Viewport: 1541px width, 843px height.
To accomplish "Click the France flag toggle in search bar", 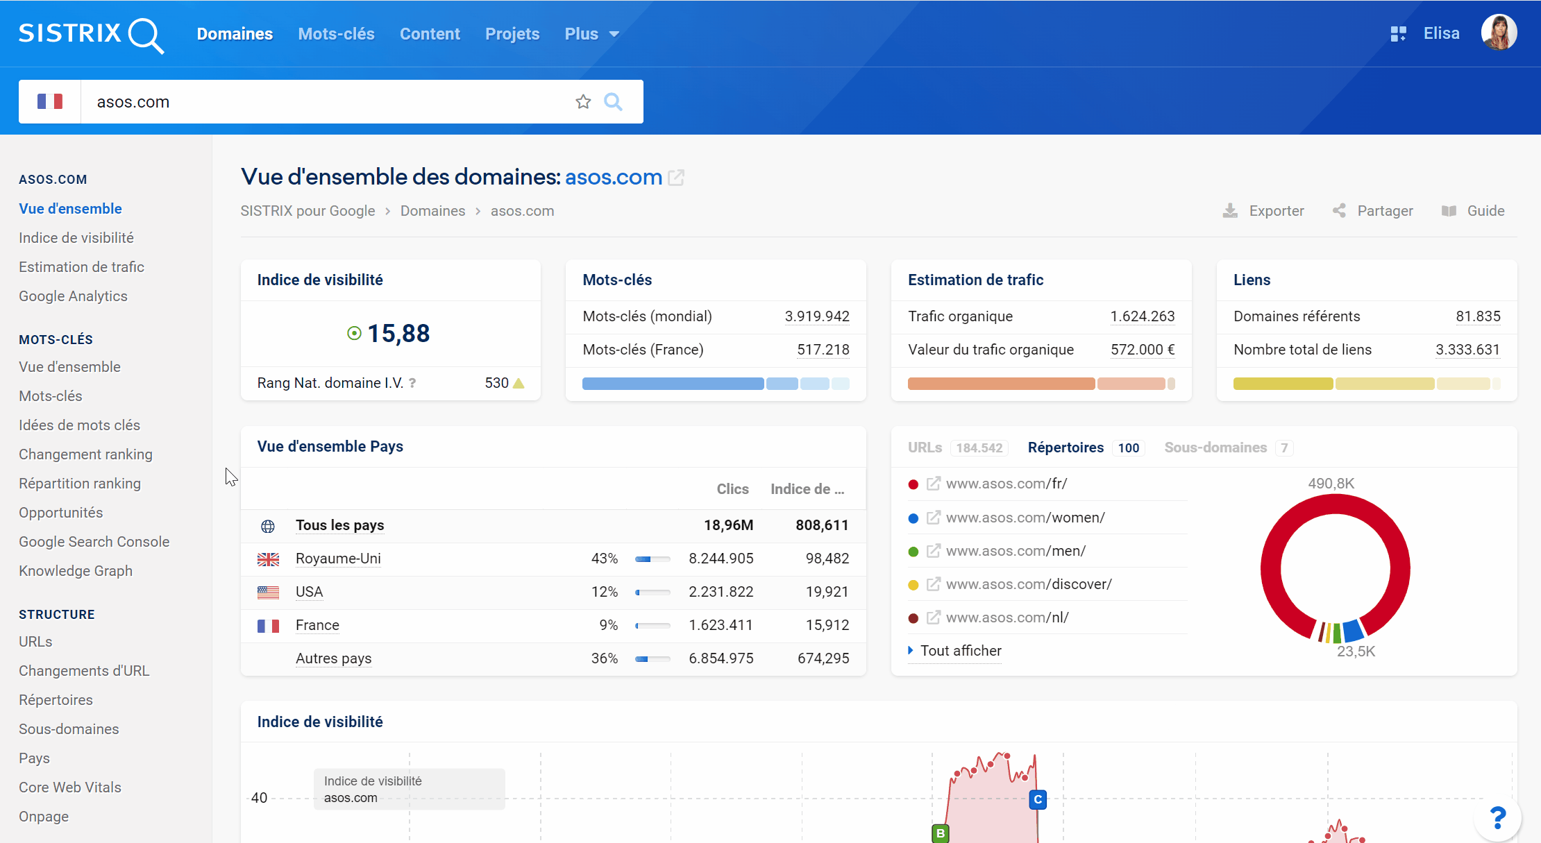I will (x=49, y=101).
